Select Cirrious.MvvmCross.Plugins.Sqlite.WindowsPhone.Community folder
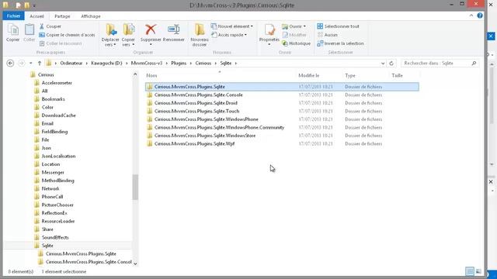The image size is (497, 279). point(282,127)
